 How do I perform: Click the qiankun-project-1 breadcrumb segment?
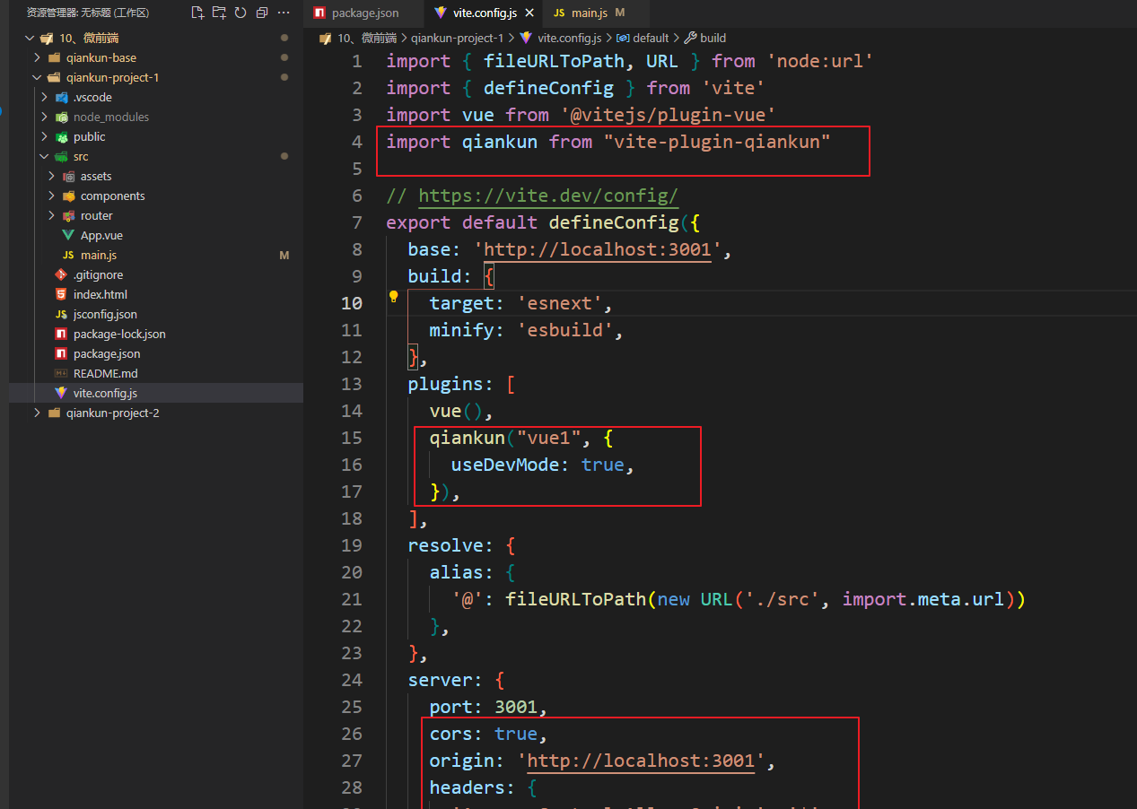click(457, 39)
